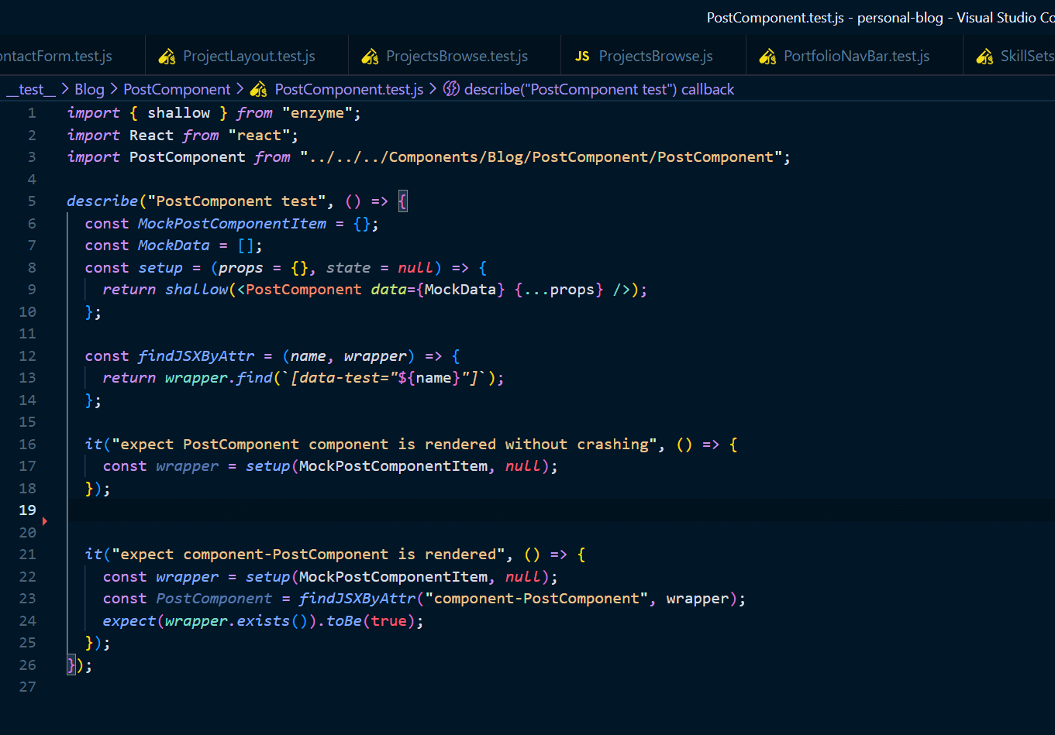Open the PostComponent folder breadcrumb
1055x735 pixels.
click(x=177, y=90)
